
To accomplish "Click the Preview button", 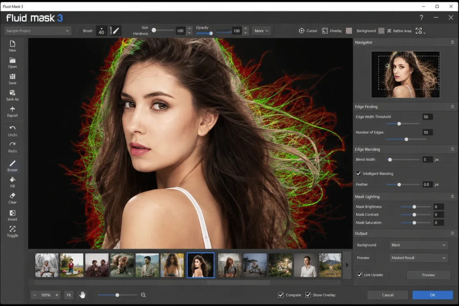I will coord(428,275).
